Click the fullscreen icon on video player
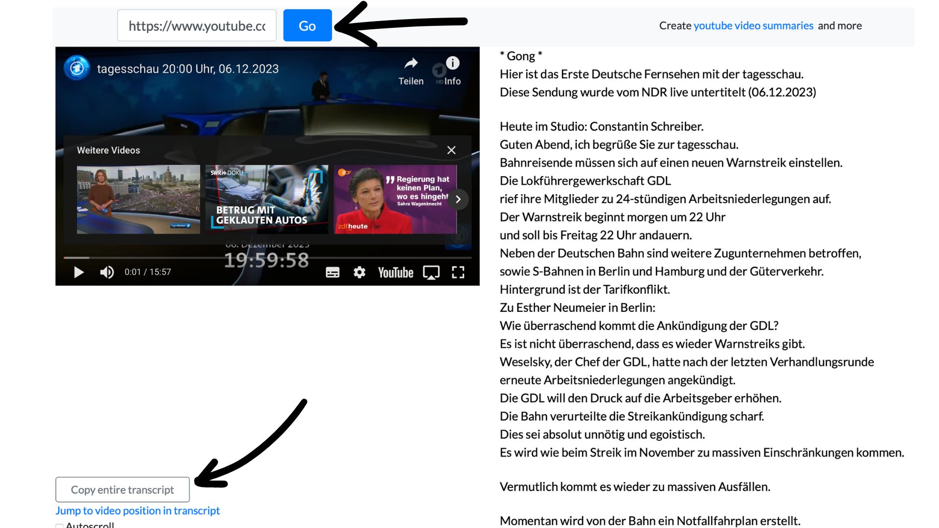This screenshot has width=939, height=528. pyautogui.click(x=459, y=271)
